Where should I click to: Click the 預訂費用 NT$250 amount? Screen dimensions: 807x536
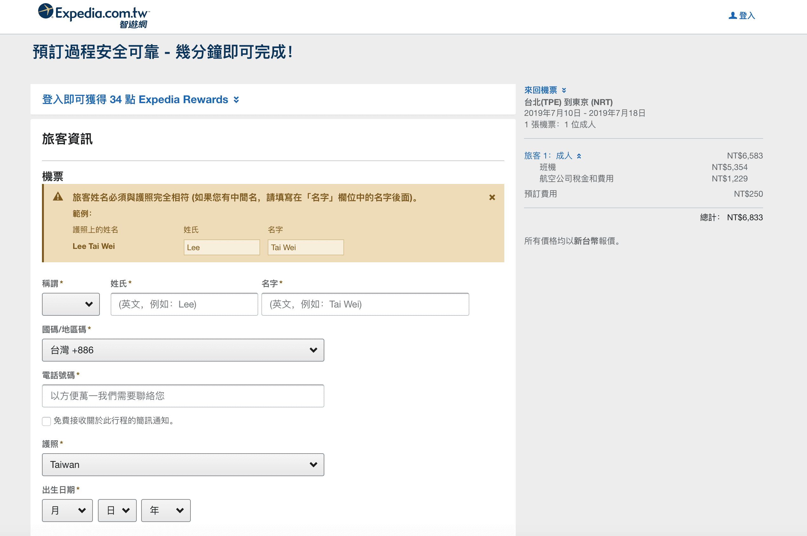click(748, 194)
